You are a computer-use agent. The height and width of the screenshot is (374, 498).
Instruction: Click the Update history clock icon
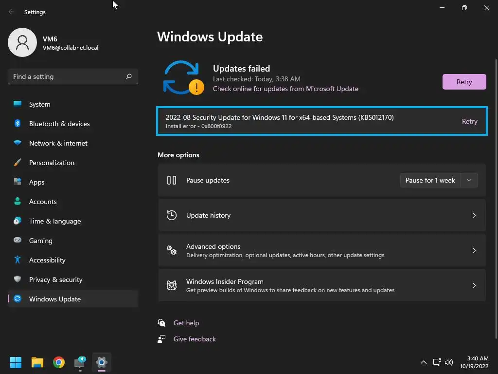tap(172, 215)
